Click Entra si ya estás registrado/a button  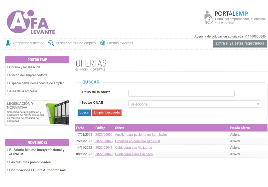click(240, 43)
